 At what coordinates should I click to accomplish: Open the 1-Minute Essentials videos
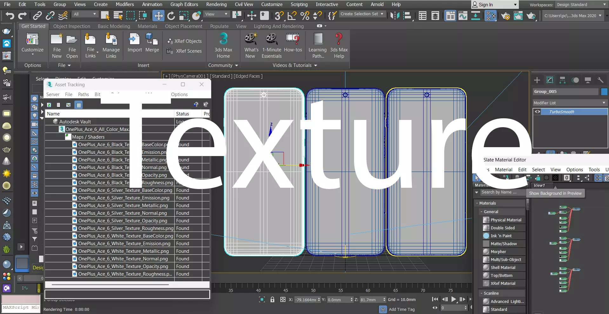click(x=271, y=46)
